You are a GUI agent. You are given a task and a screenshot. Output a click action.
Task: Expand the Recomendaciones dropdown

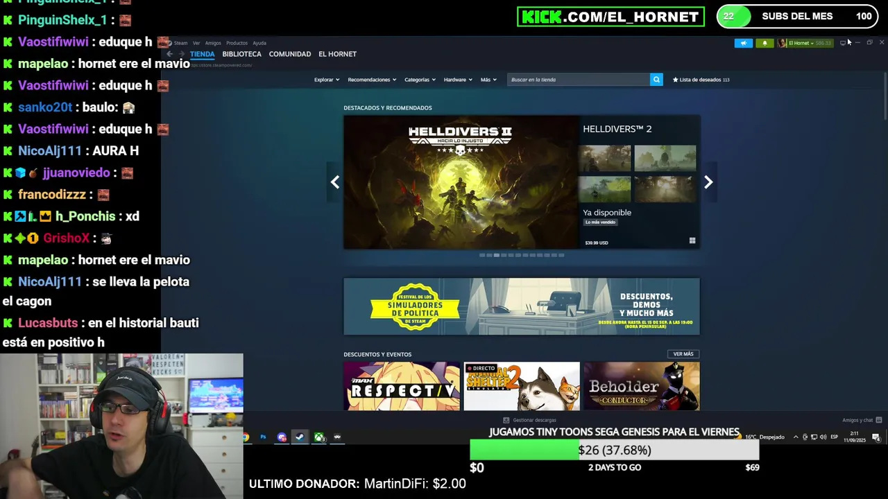[x=372, y=80]
